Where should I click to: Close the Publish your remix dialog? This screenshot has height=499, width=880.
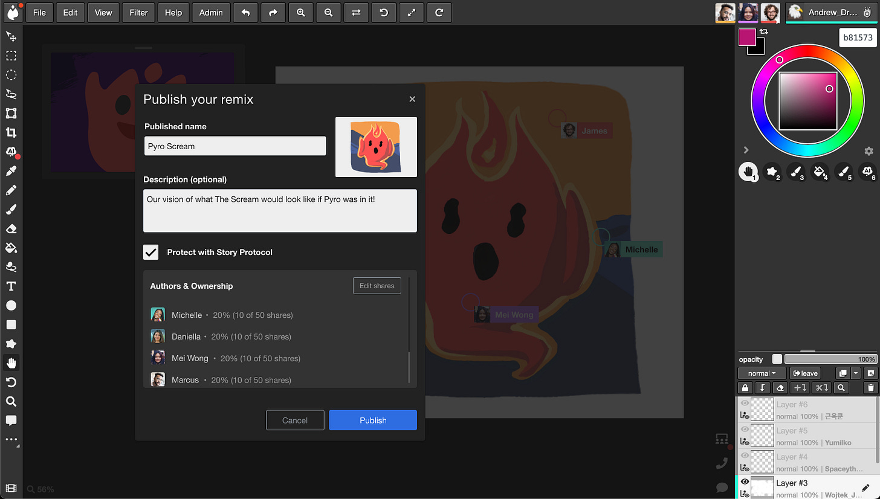412,99
